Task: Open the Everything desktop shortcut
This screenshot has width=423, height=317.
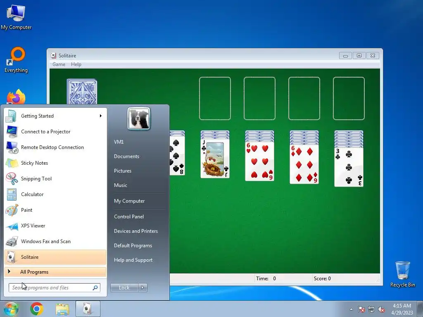Action: click(16, 60)
